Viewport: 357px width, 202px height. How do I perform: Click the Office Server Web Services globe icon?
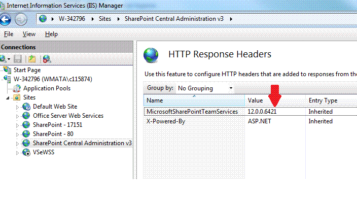point(26,116)
